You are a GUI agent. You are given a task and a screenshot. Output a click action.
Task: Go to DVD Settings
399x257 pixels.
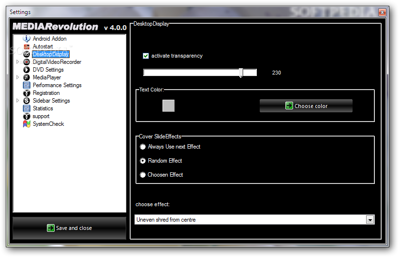pos(48,70)
